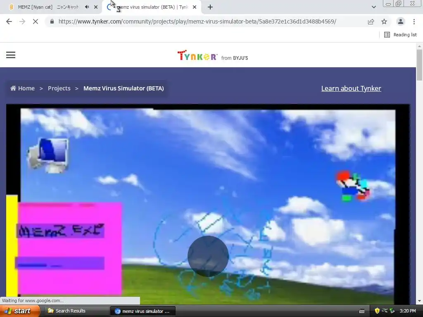Open the security shield tray icon
Screen dimensions: 423x317
[x=377, y=311]
